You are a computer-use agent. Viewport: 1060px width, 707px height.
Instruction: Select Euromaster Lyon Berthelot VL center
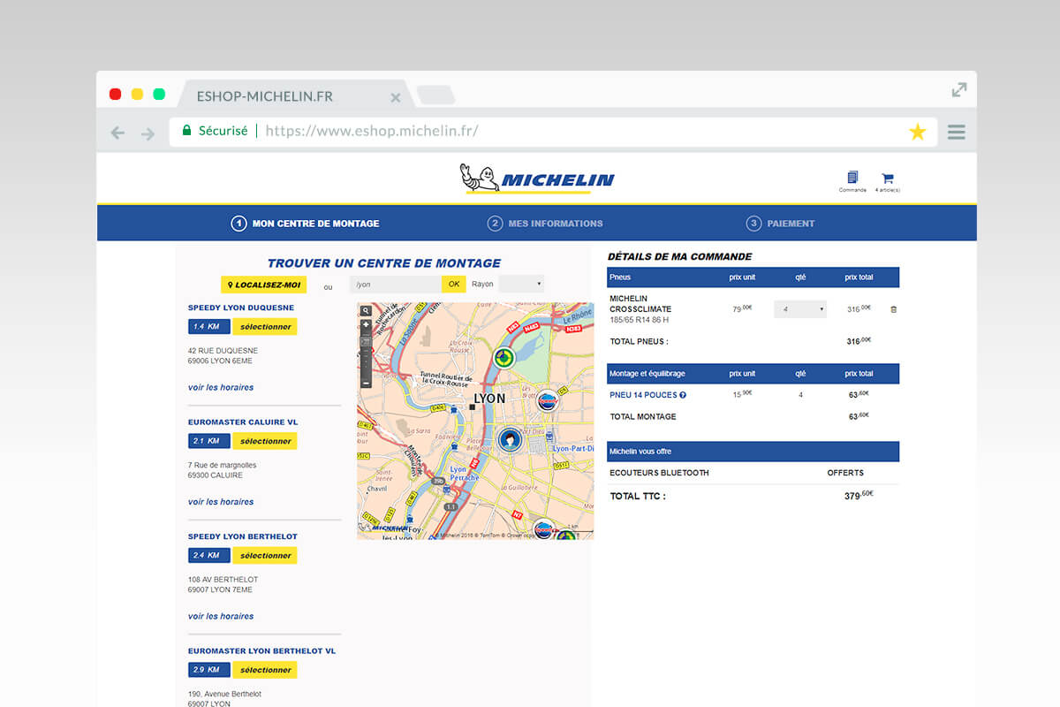click(265, 670)
